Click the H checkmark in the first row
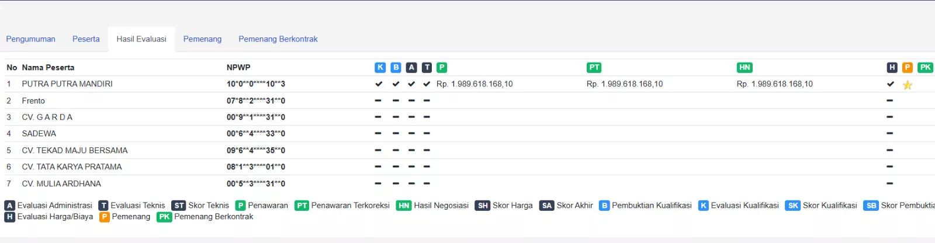 [x=890, y=84]
